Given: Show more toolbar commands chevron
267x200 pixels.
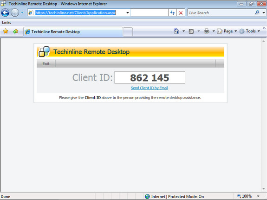Looking at the screenshot, I should 264,28.
